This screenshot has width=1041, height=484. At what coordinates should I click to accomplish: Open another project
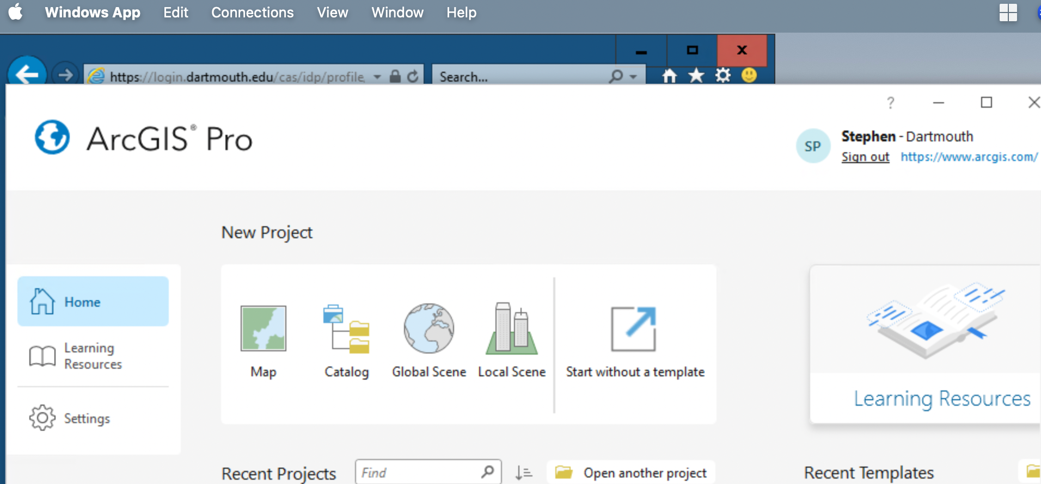pyautogui.click(x=631, y=473)
